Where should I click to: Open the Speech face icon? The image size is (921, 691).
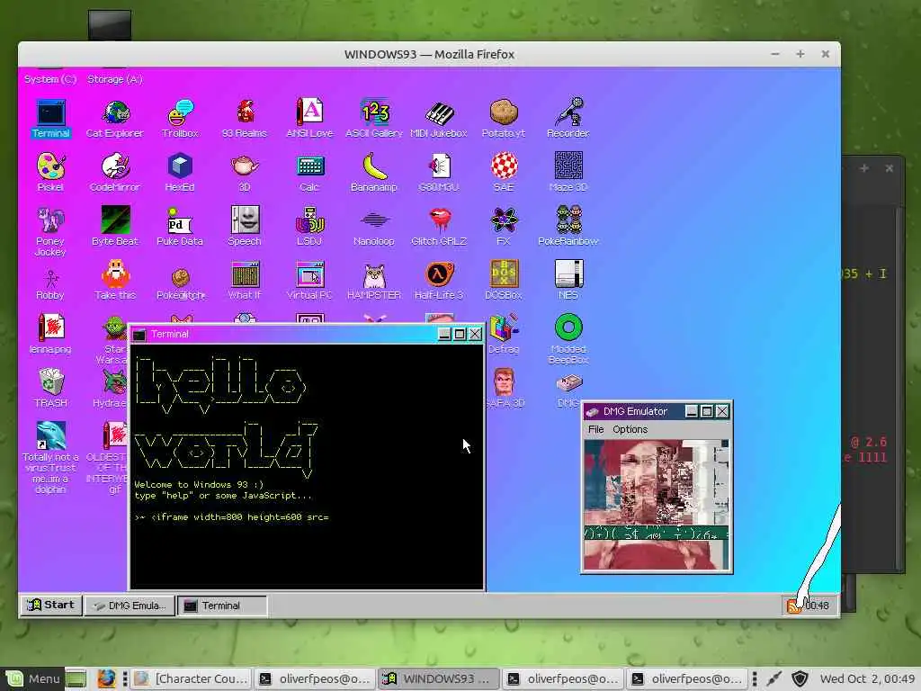[245, 226]
